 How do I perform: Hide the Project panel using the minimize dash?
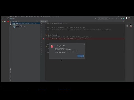39,21
